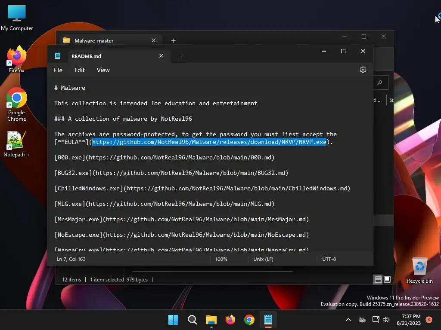
Task: Minimize the File Explorer window
Action: (x=345, y=37)
